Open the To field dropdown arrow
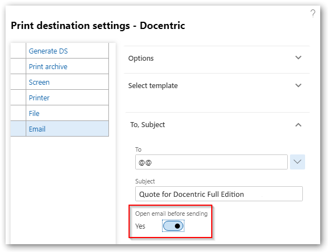328x252 pixels. coord(297,162)
